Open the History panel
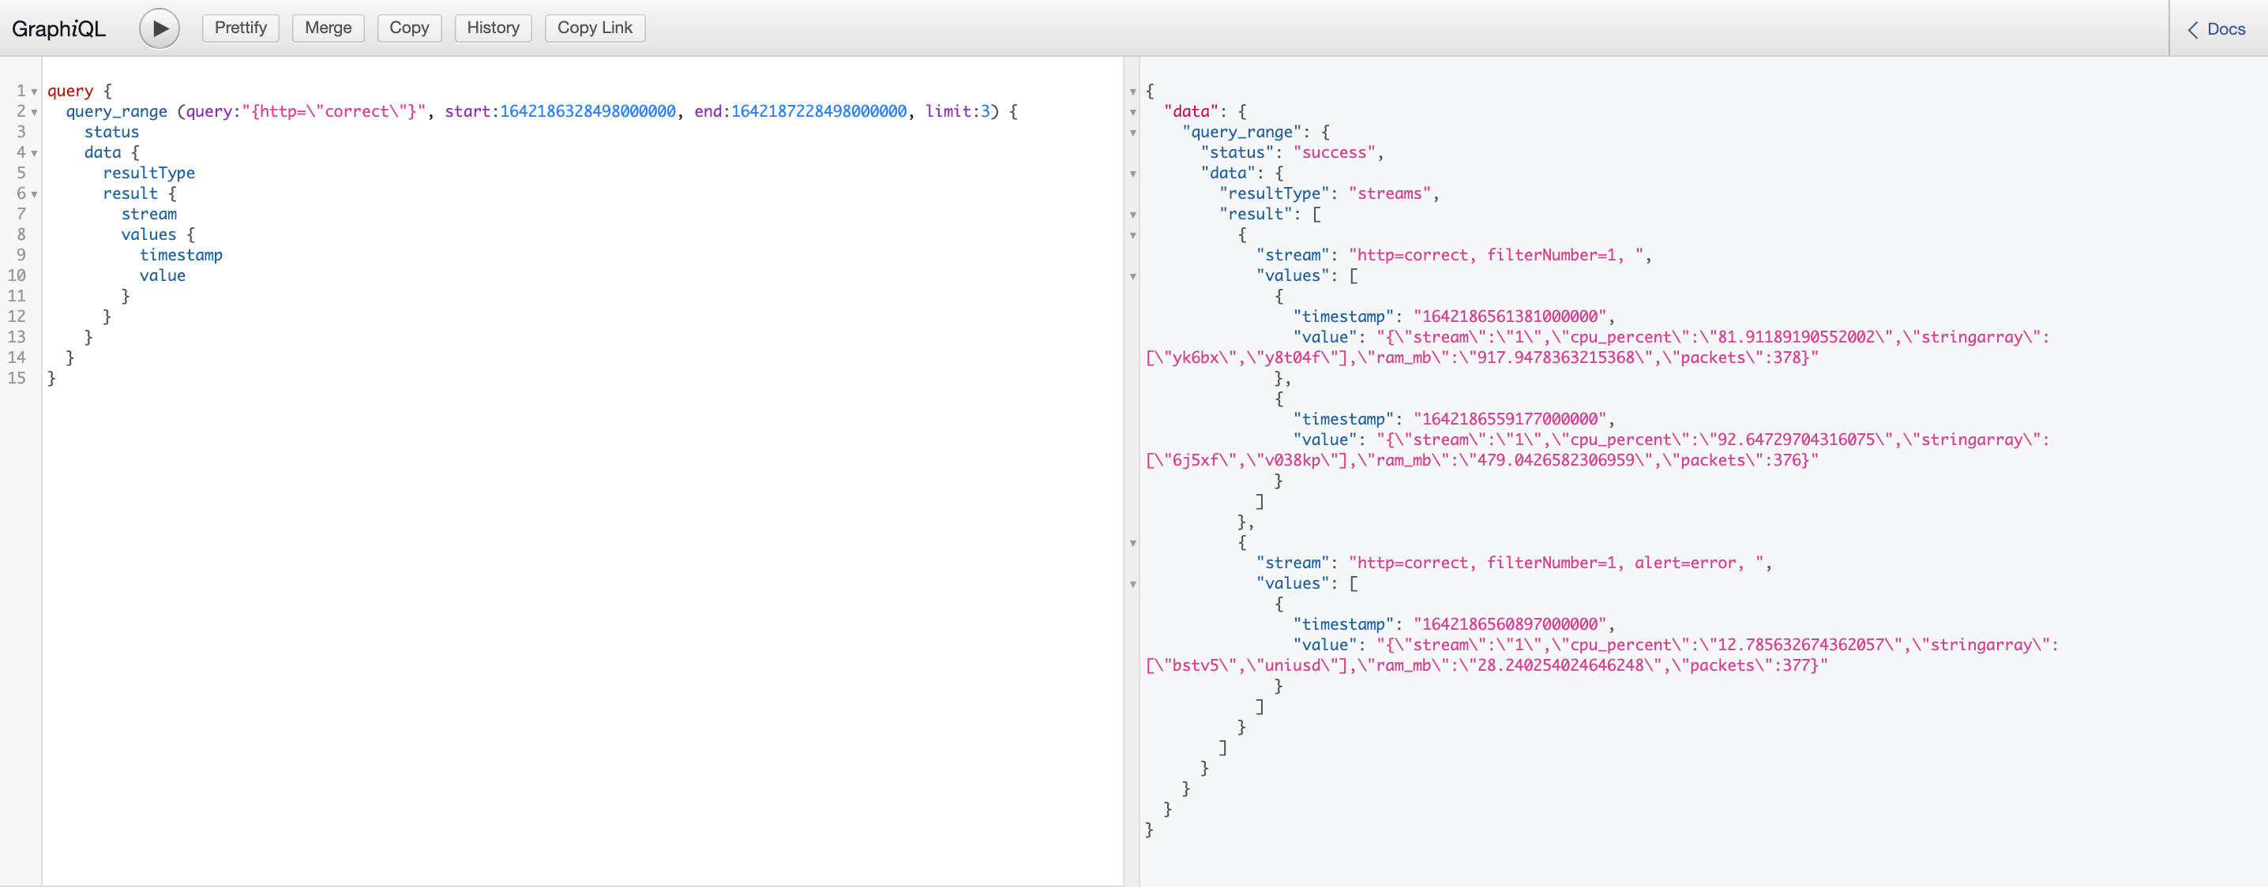The image size is (2268, 887). [x=493, y=28]
